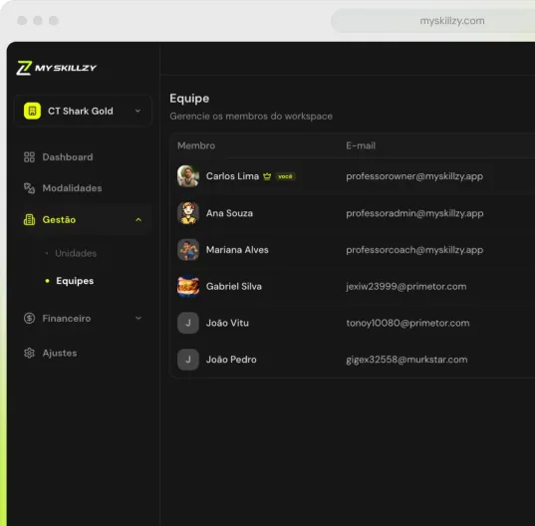Open the CT Shark Gold workspace dropdown chevron
Image resolution: width=535 pixels, height=526 pixels.
(x=137, y=111)
